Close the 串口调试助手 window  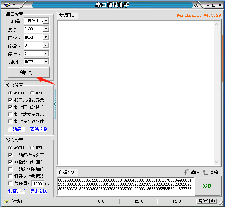tap(220, 5)
